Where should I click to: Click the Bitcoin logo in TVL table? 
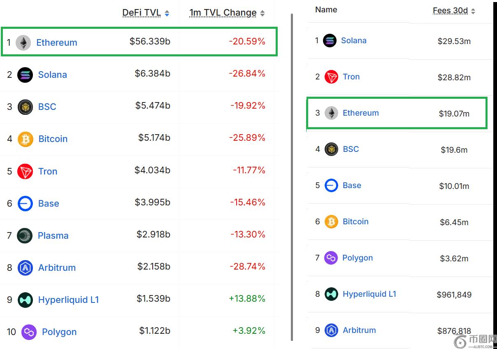[x=25, y=139]
